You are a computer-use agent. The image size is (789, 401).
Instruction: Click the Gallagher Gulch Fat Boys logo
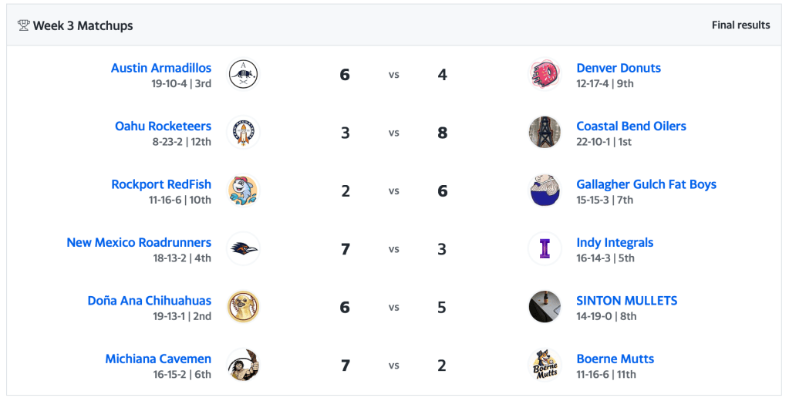pos(545,191)
